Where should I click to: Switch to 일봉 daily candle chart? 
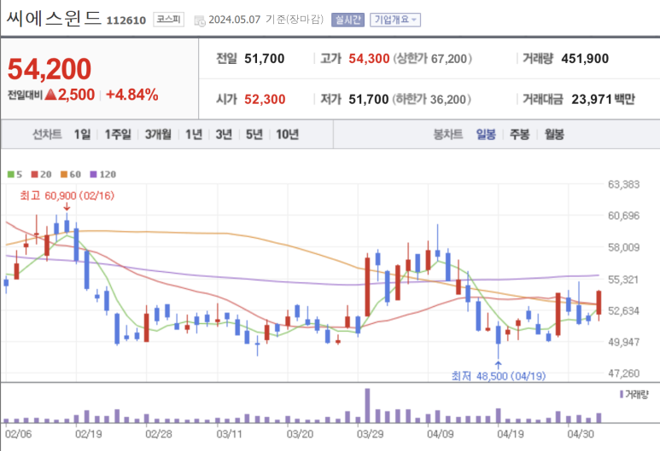[486, 135]
